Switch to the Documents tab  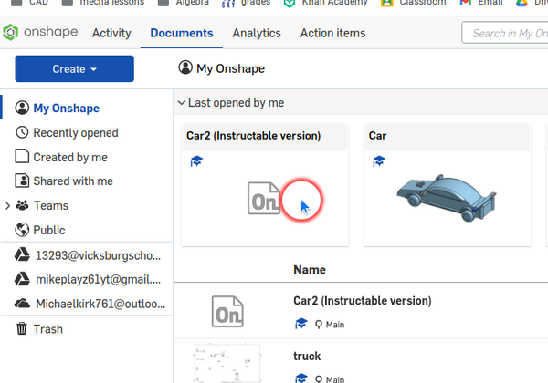coord(182,33)
